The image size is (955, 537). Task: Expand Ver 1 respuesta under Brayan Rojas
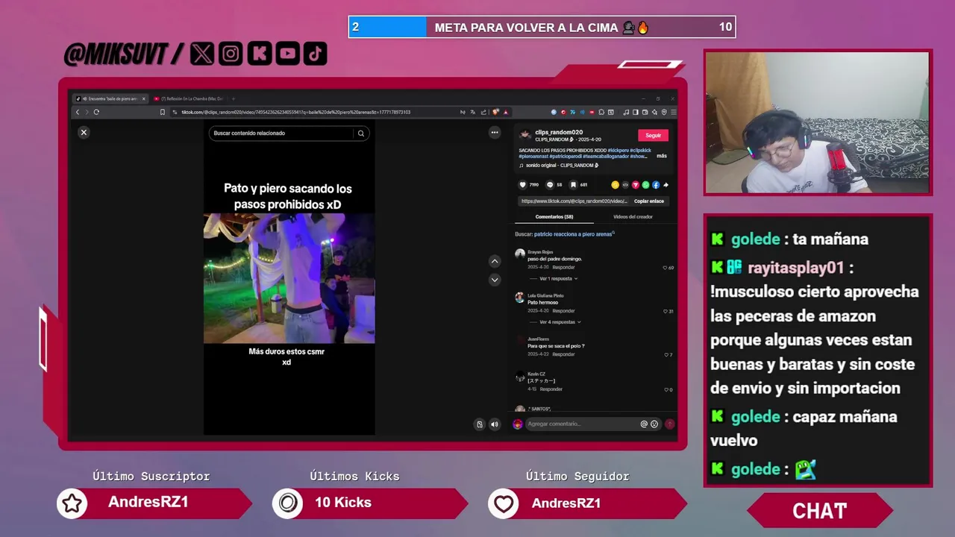tap(558, 278)
